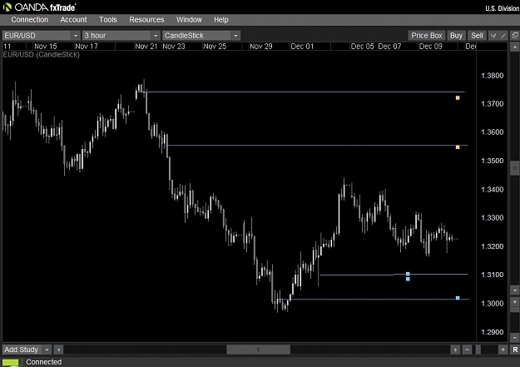The width and height of the screenshot is (520, 367).
Task: Click the Connected status text
Action: [44, 362]
